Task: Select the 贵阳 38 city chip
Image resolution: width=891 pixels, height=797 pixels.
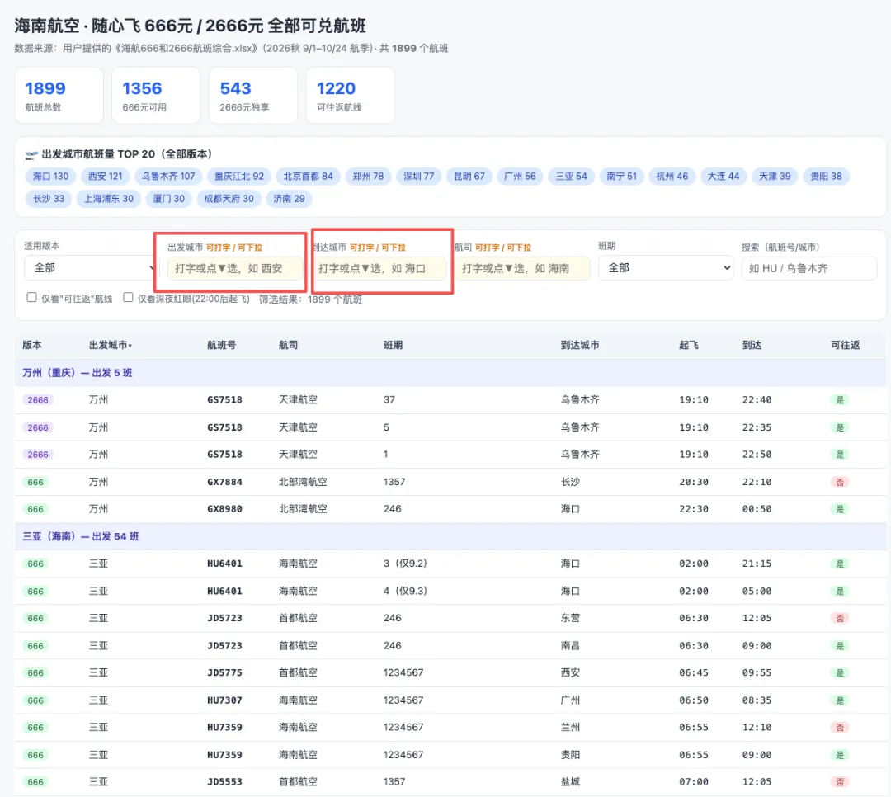Action: (826, 177)
